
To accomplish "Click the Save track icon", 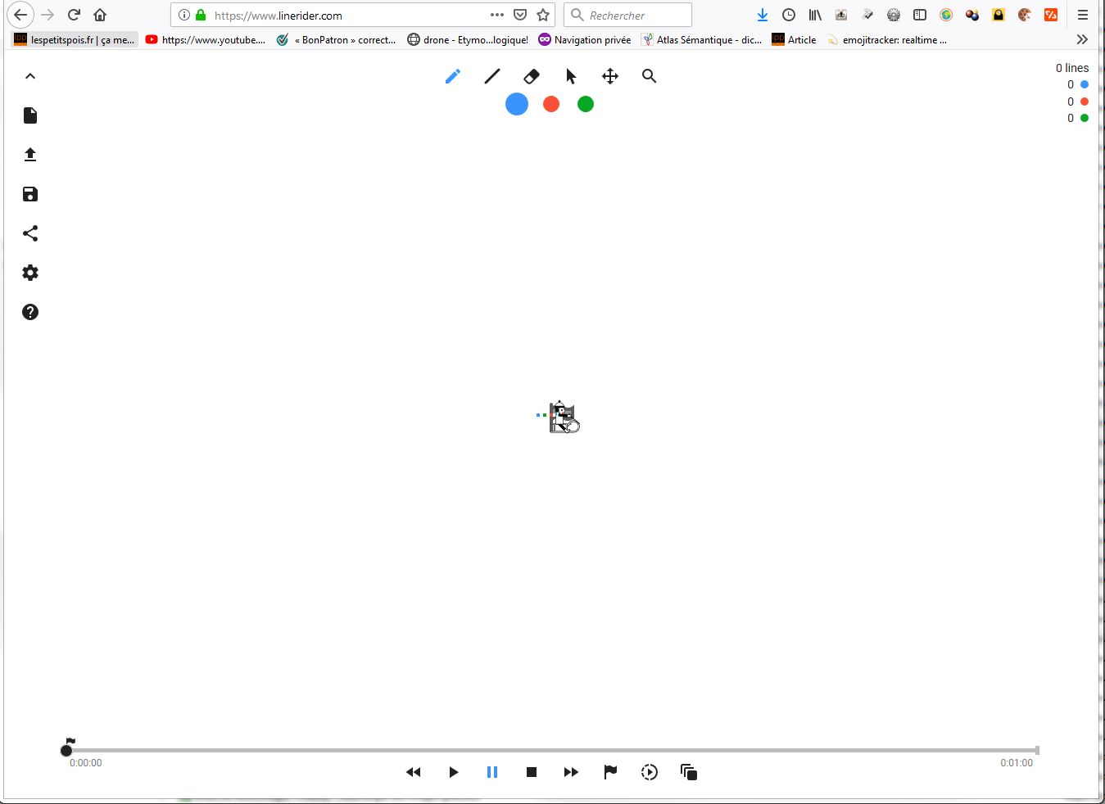I will tap(30, 194).
